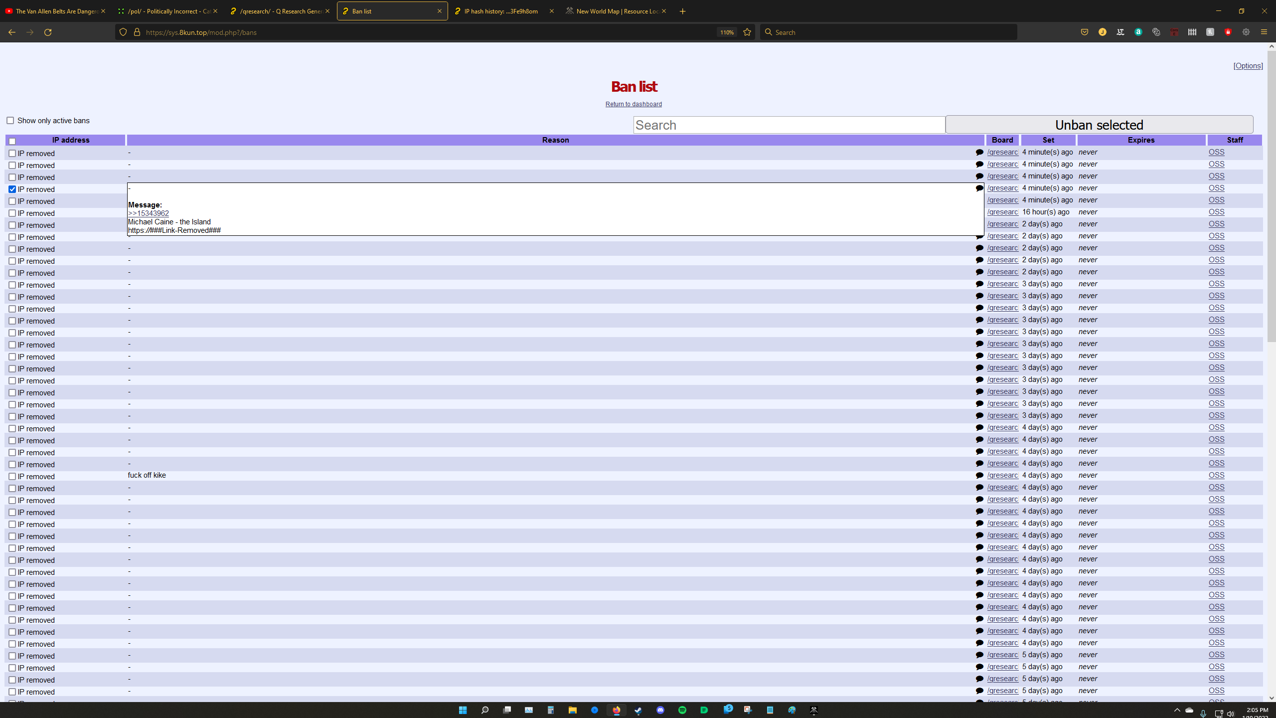This screenshot has width=1276, height=718.
Task: Switch to the IP hash history tab
Action: pyautogui.click(x=504, y=11)
